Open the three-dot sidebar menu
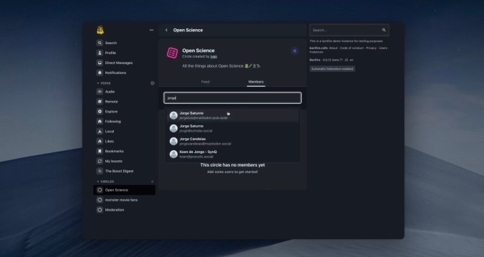Screen dimensions: 484x257 tap(151, 30)
